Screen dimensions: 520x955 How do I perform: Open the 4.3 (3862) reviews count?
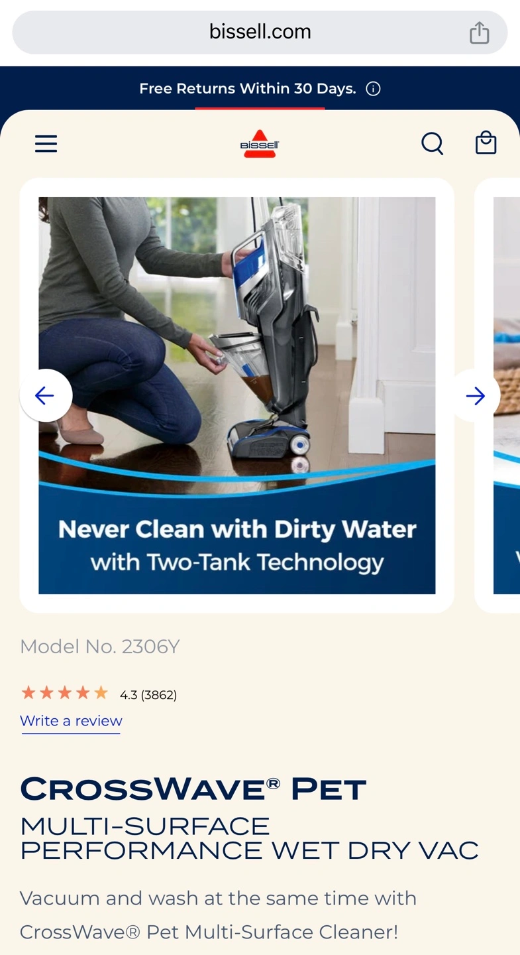click(x=148, y=695)
